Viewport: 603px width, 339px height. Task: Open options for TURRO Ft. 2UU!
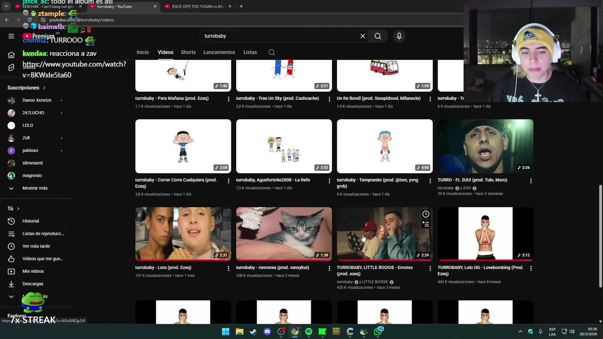[x=531, y=180]
